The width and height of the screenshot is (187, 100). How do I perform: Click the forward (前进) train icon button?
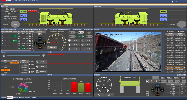click(x=74, y=41)
